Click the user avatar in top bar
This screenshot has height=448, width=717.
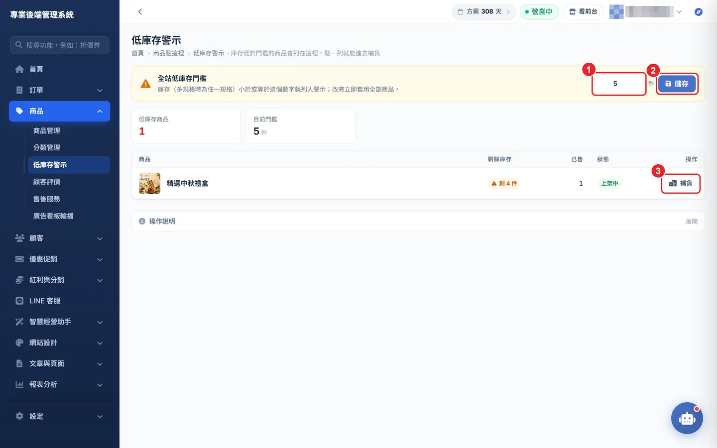coord(616,11)
